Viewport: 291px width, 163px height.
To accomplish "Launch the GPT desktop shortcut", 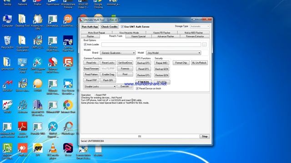I will (38, 150).
